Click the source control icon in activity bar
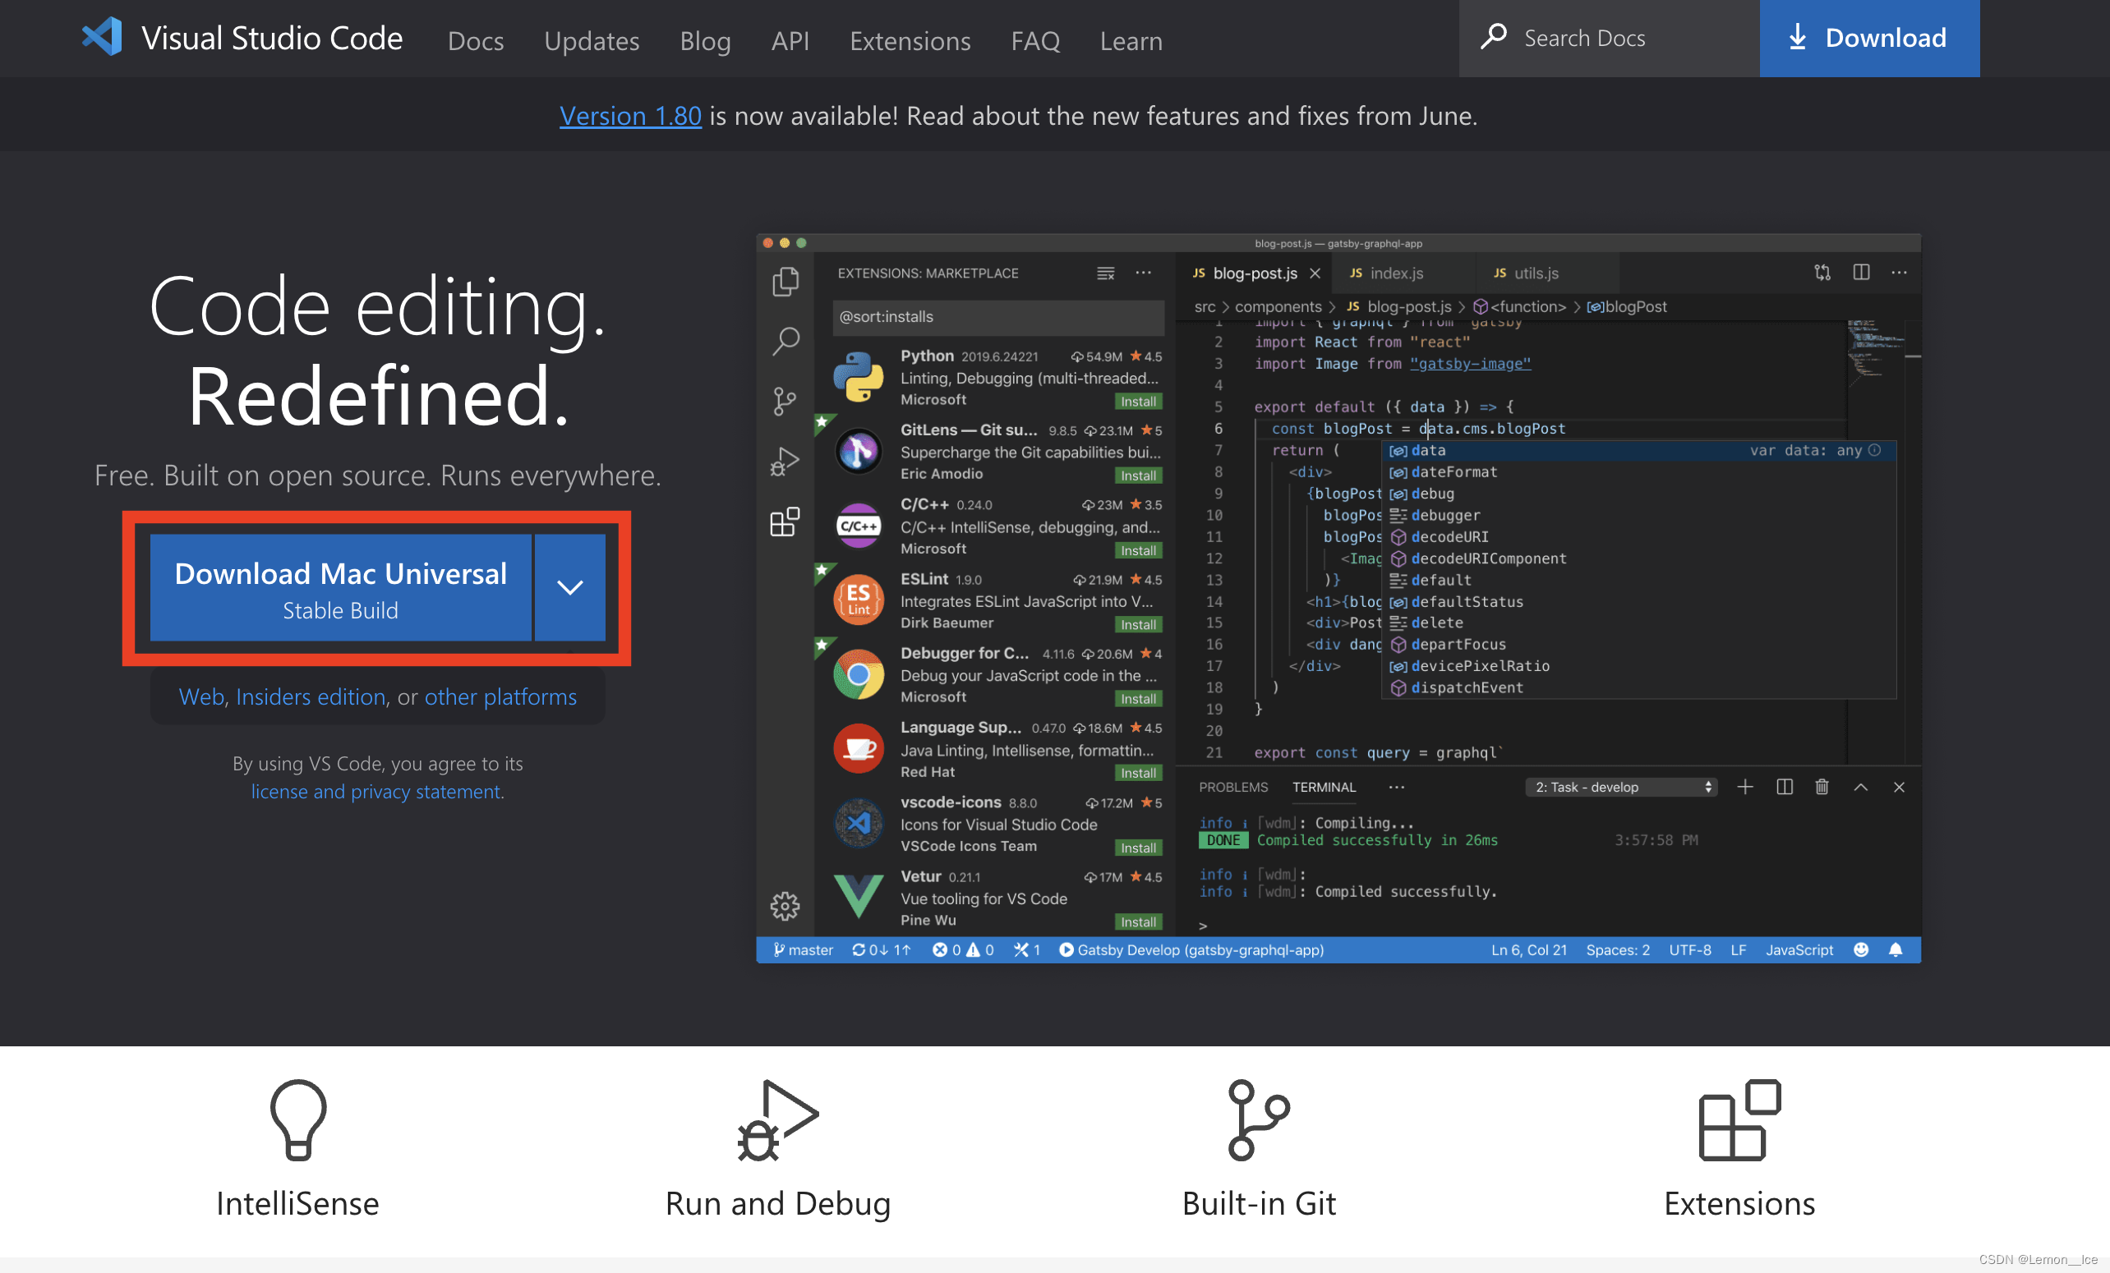2110x1273 pixels. (x=785, y=400)
